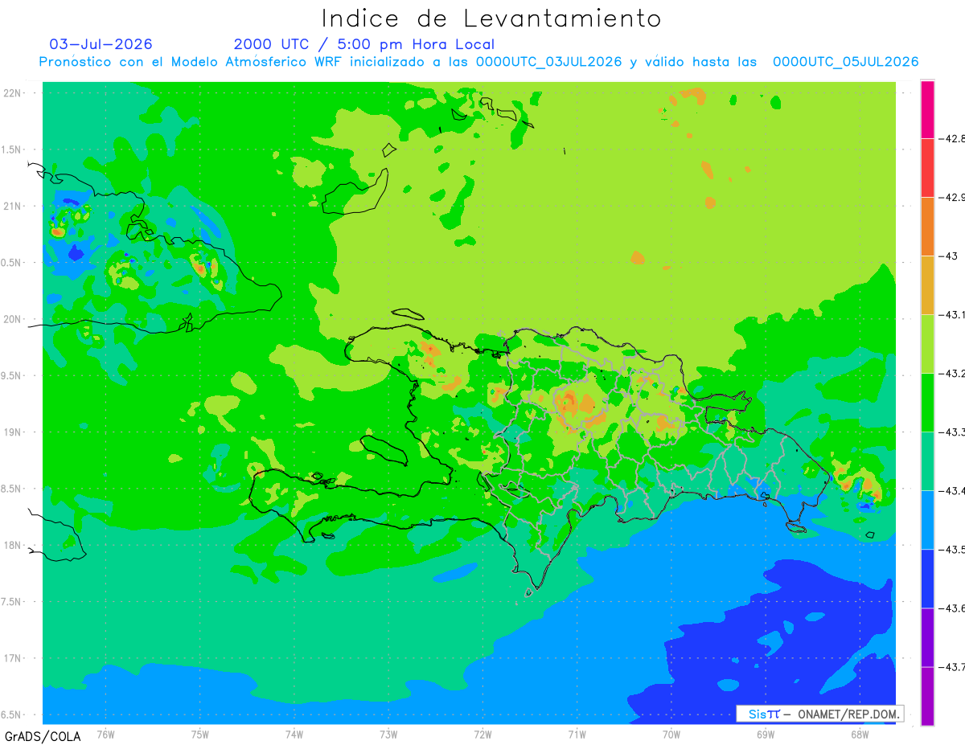This screenshot has height=745, width=965.
Task: Select the "69W" longitude label
Action: click(765, 735)
